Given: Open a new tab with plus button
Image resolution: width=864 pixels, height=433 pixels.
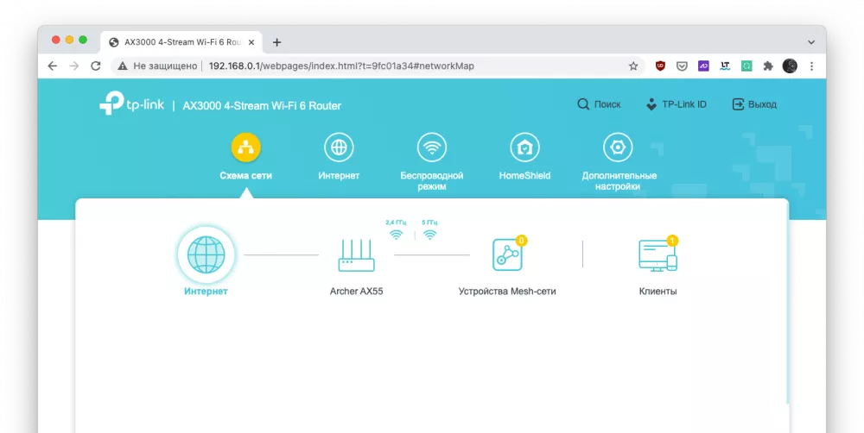Looking at the screenshot, I should [x=276, y=42].
